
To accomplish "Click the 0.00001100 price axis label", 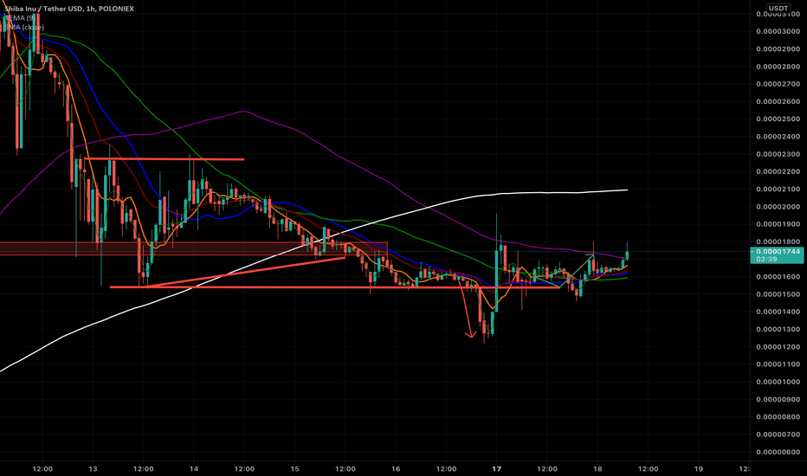I will 778,364.
